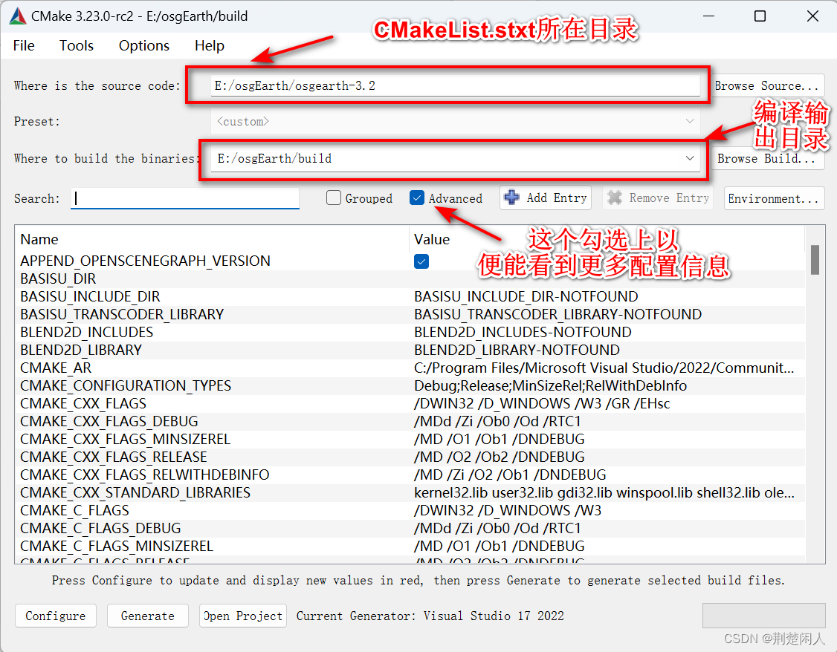Screen dimensions: 837x652
Task: Select the BLEND2D_INCLUDES row name
Action: [x=86, y=332]
